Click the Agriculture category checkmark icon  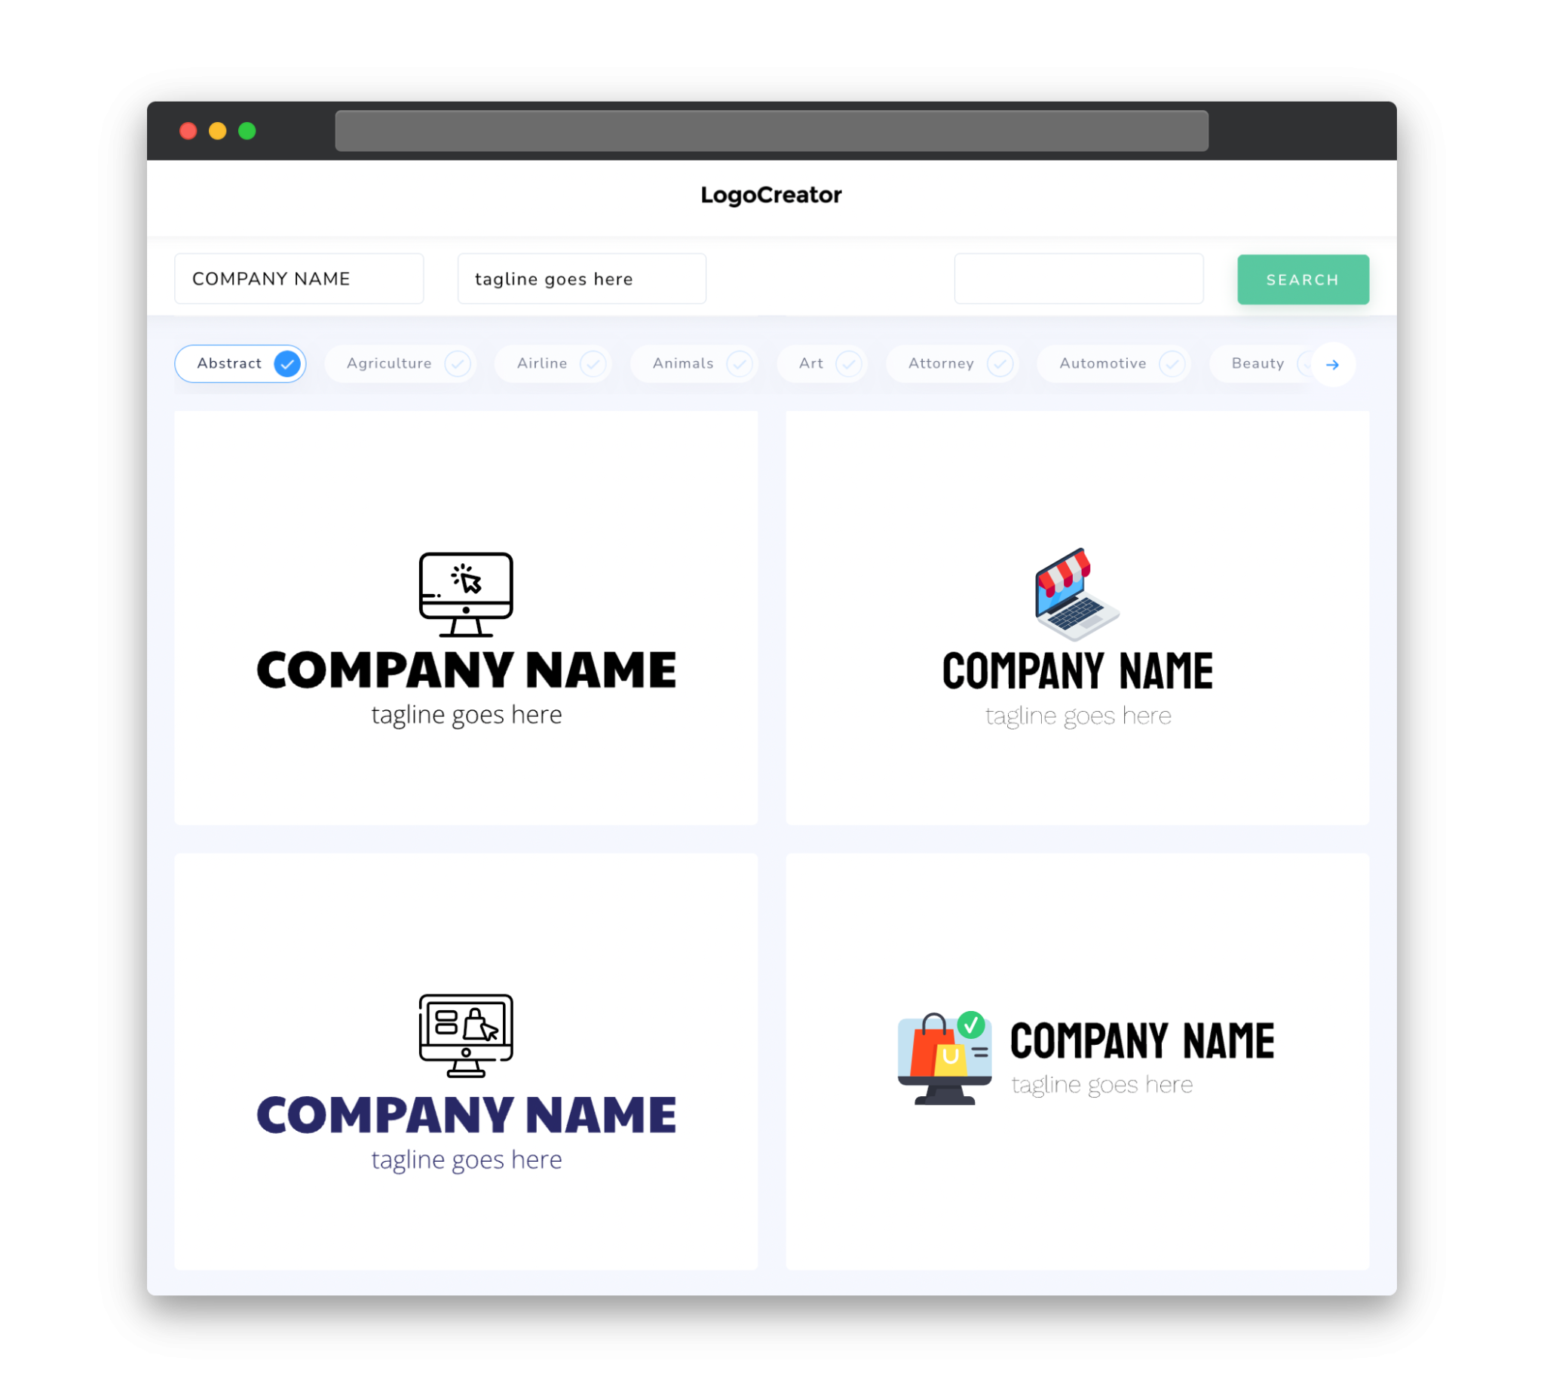[458, 363]
